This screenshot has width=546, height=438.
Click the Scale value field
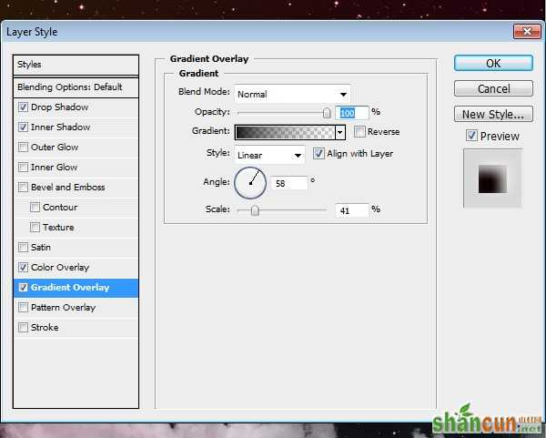point(351,210)
